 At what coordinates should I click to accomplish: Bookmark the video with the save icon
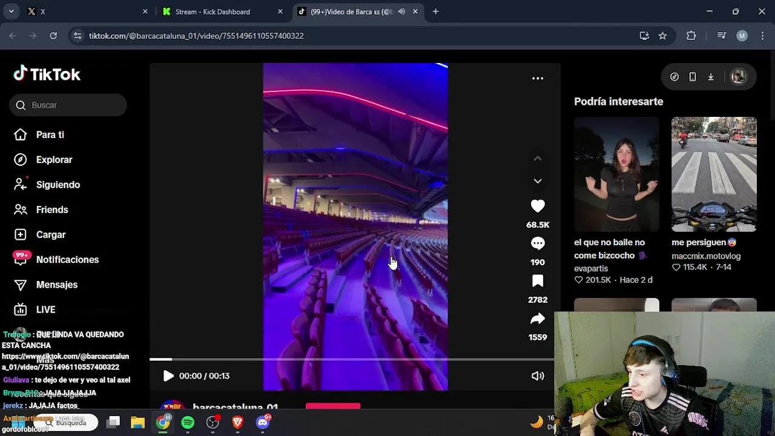pyautogui.click(x=538, y=281)
